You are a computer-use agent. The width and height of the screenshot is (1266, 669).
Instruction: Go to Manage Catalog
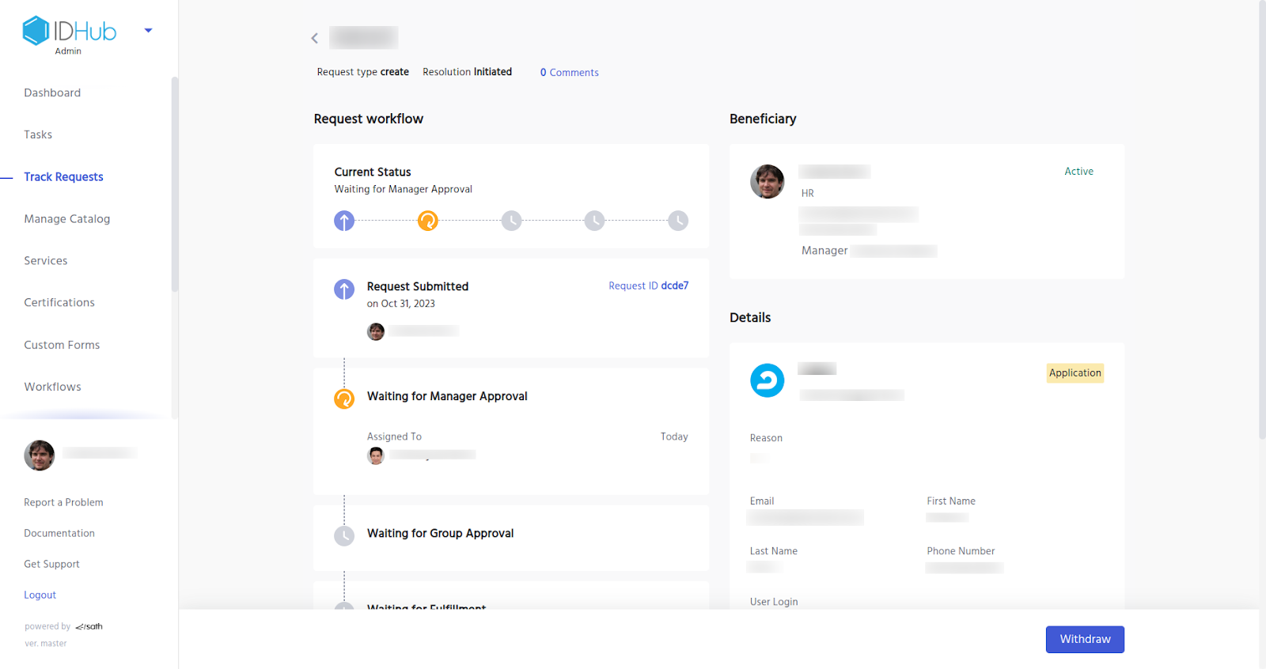(67, 219)
